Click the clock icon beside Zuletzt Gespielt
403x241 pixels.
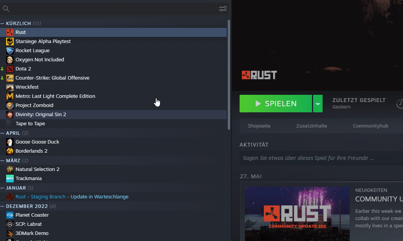click(400, 104)
